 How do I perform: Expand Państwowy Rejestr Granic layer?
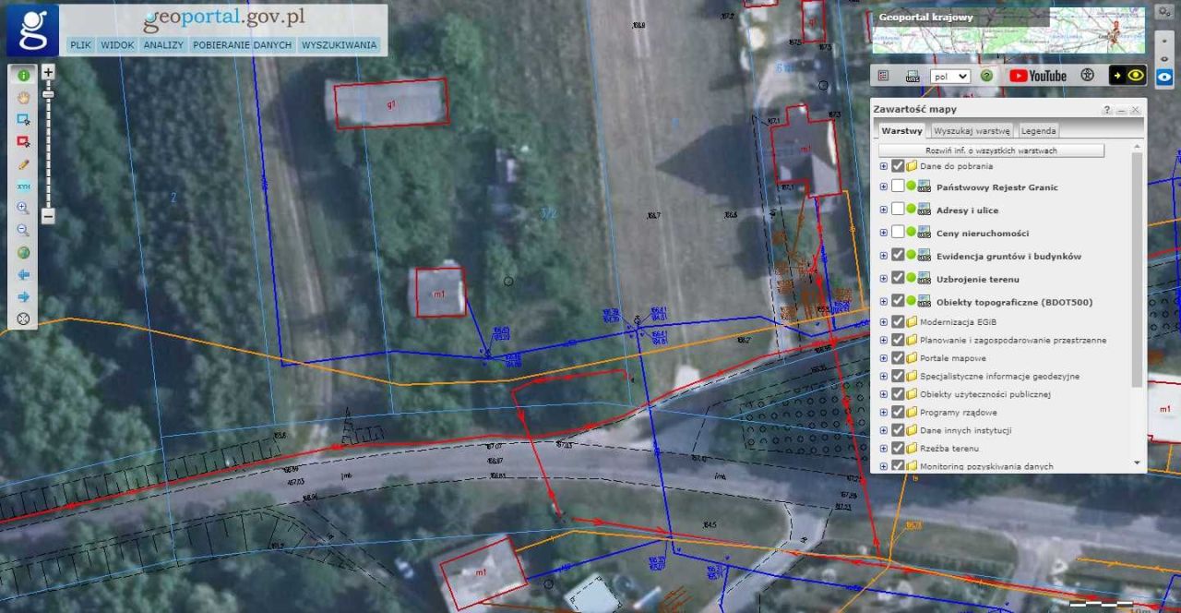[x=883, y=186]
